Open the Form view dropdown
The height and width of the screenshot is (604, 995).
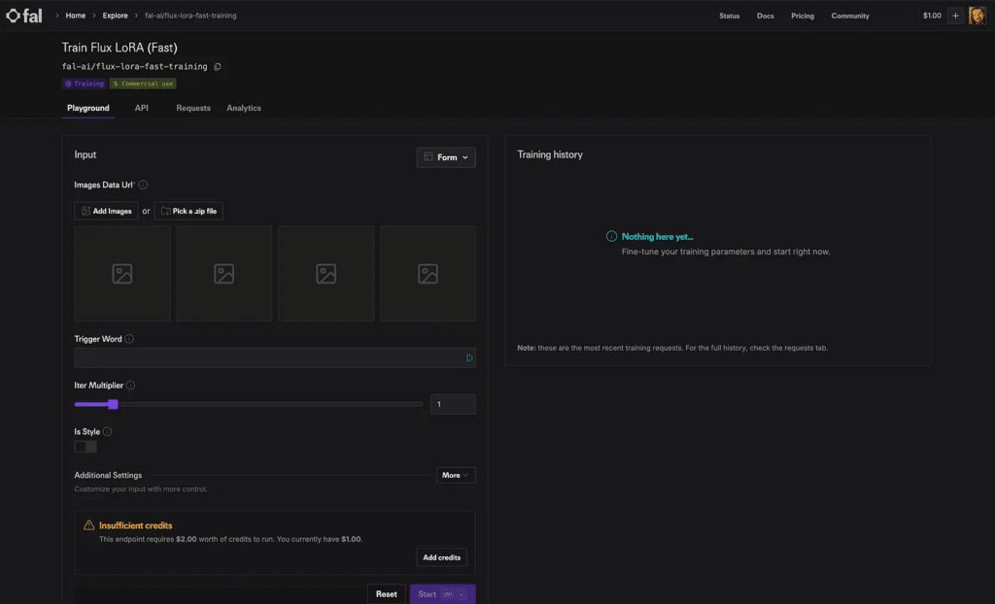[446, 157]
